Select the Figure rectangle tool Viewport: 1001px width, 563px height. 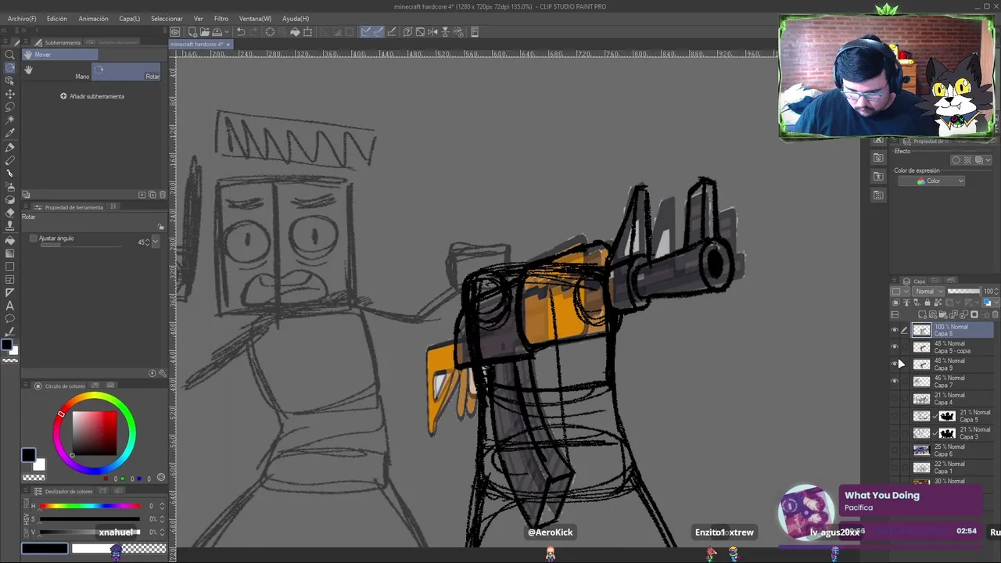coord(10,266)
